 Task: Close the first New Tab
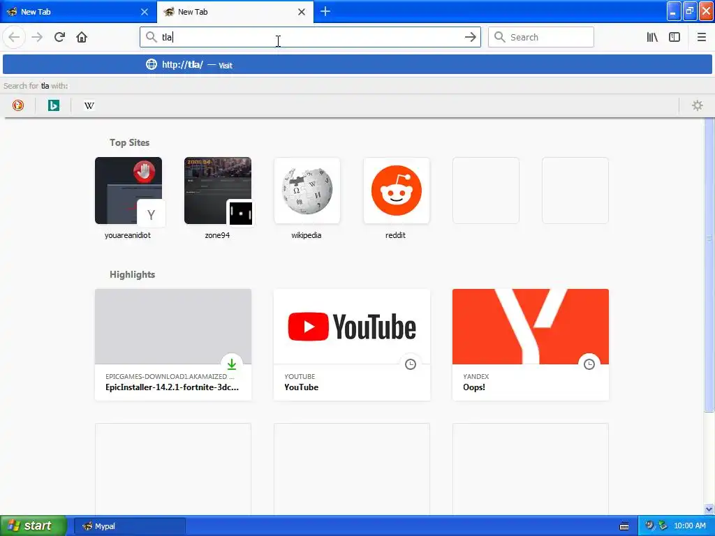point(145,12)
